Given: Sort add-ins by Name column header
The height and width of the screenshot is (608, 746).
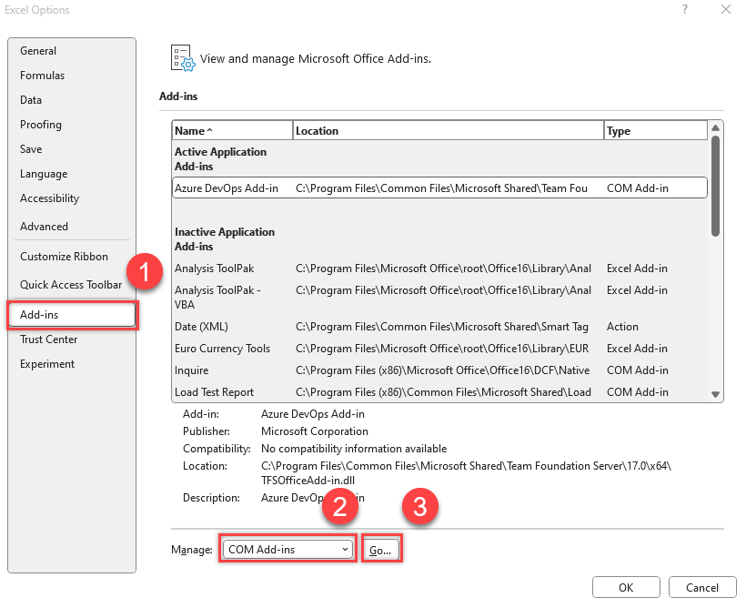Looking at the screenshot, I should [x=232, y=131].
